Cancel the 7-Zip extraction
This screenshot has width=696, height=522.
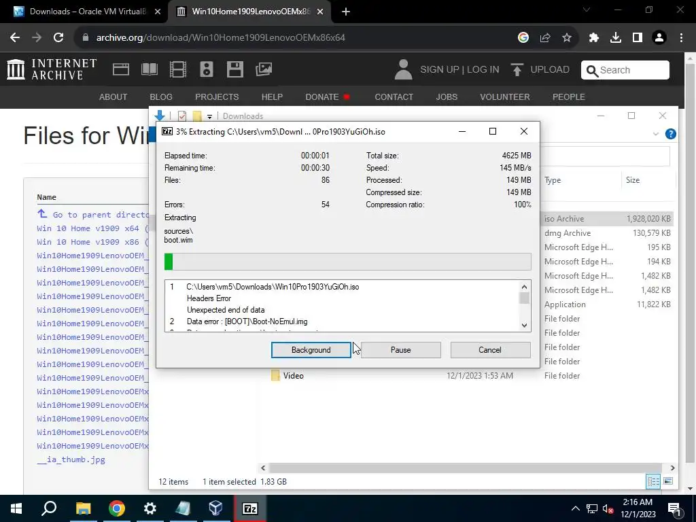tap(490, 350)
